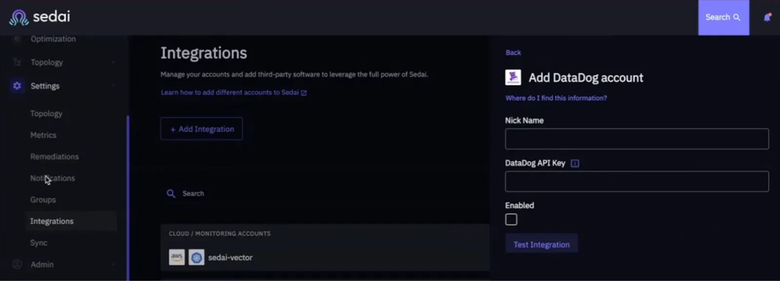Viewport: 780px width, 281px height.
Task: Expand the Admin section chevron
Action: coord(113,264)
